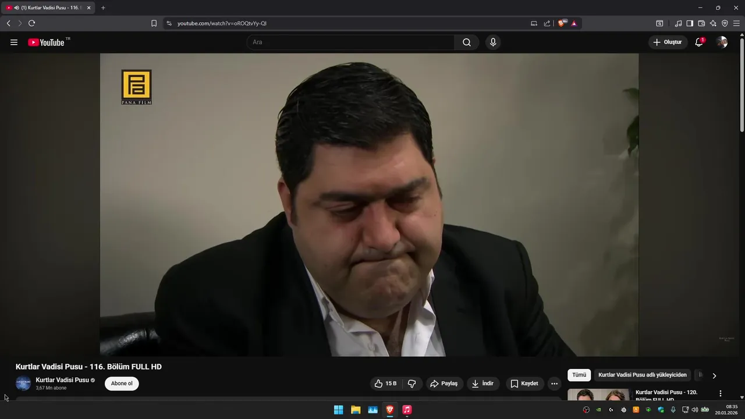The width and height of the screenshot is (745, 419).
Task: Open the 120. Bölüm suggested video title
Action: [x=666, y=396]
